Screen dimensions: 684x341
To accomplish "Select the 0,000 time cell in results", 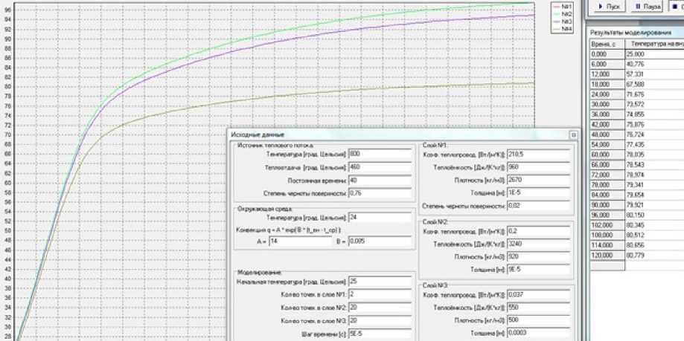I will [x=607, y=54].
